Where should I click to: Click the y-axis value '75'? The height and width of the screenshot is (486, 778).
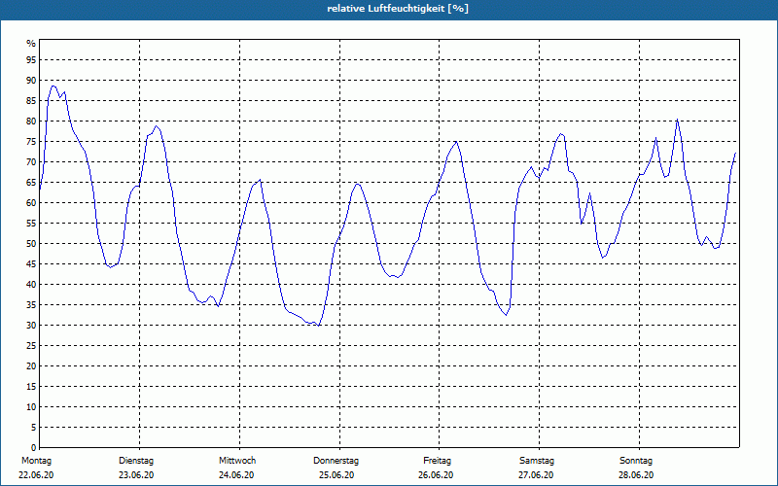[31, 142]
